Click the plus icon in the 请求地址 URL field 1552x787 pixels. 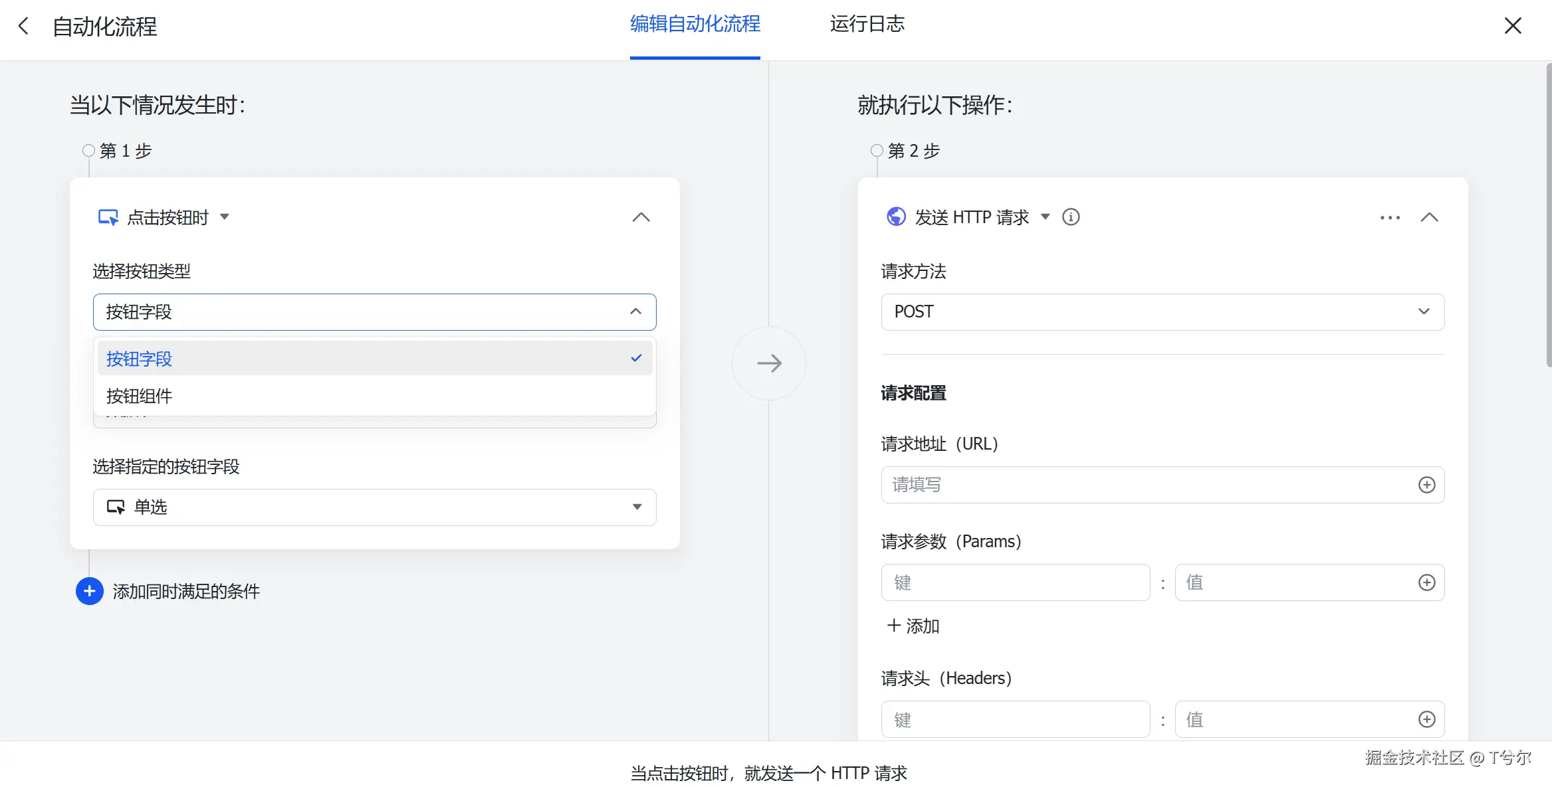pyautogui.click(x=1426, y=485)
